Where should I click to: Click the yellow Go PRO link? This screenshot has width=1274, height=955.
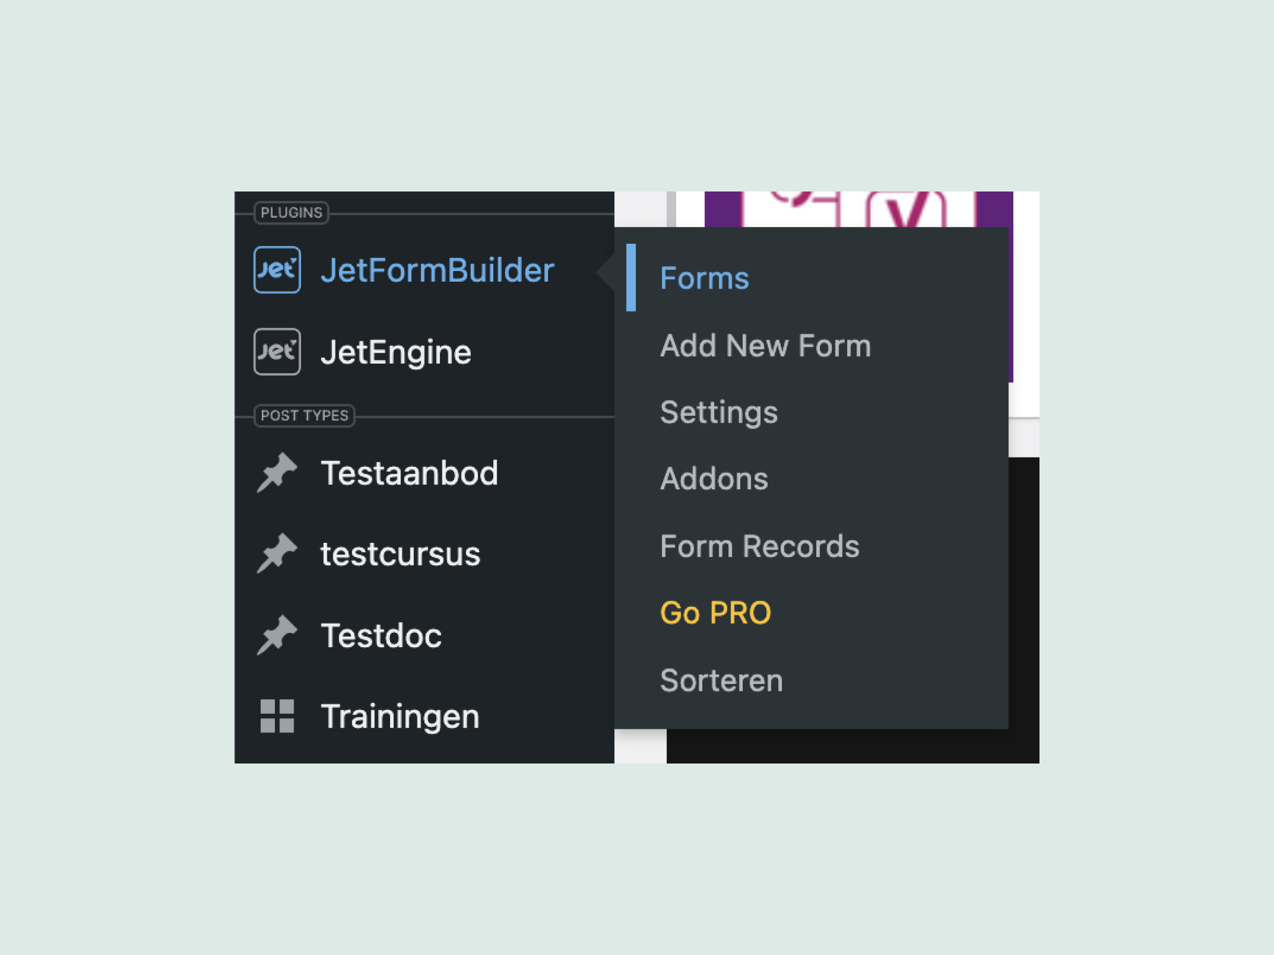(x=716, y=612)
